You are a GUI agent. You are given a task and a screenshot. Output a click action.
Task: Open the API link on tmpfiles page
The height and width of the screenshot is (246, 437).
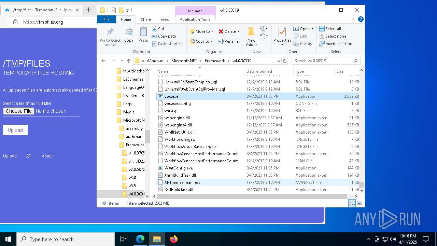(29, 156)
